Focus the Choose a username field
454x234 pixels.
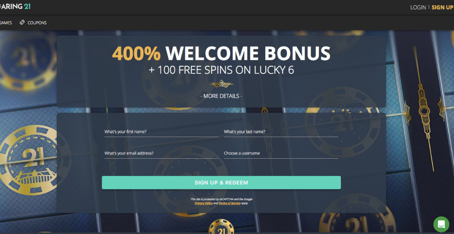point(281,153)
